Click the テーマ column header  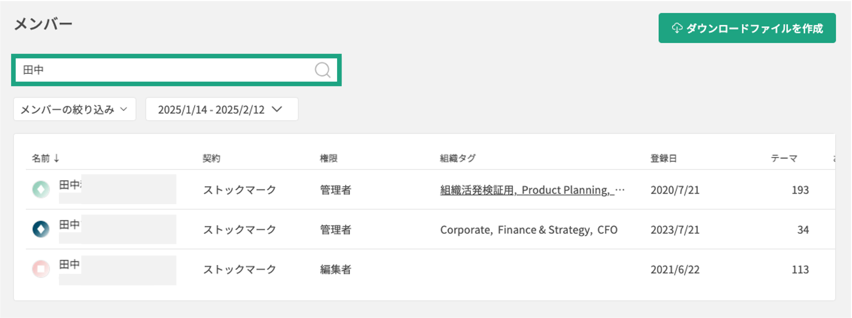(784, 158)
